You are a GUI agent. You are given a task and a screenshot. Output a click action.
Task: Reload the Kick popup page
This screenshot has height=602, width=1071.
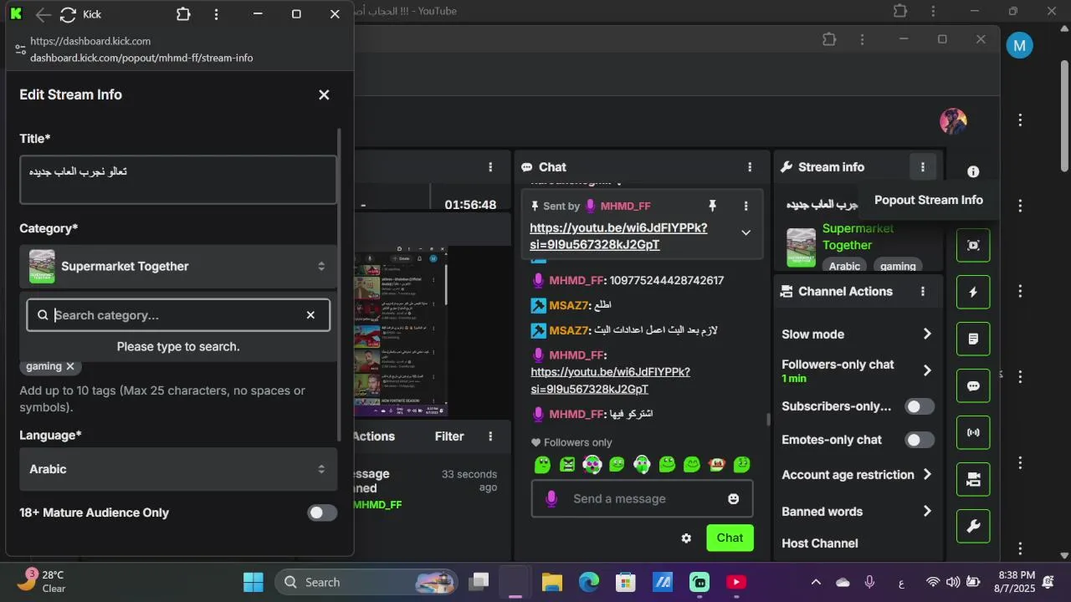pos(69,15)
